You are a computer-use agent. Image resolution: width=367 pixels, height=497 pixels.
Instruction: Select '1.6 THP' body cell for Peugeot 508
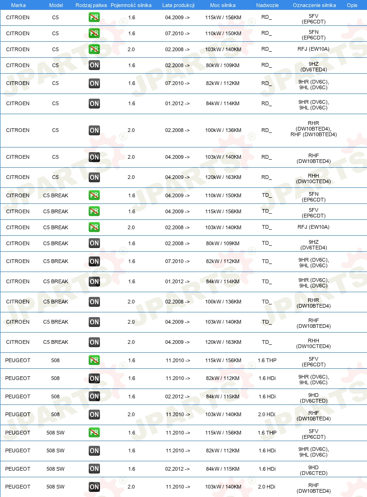(x=267, y=360)
